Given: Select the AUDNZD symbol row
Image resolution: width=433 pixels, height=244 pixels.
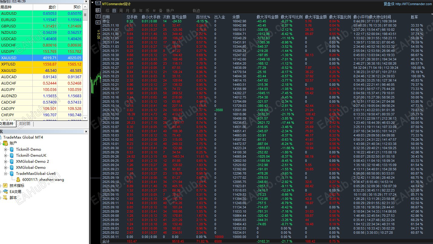Looking at the screenshot, I should click(x=41, y=96).
